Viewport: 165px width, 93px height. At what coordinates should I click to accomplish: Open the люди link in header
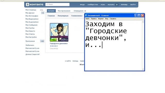[x=82, y=5]
